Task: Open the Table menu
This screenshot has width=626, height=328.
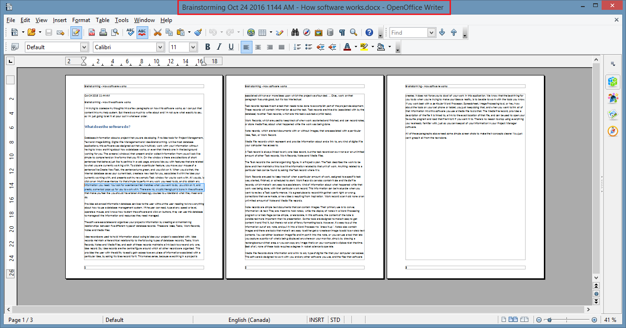Action: (102, 20)
